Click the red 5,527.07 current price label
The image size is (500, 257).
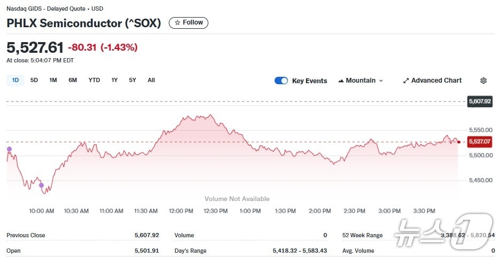coord(479,142)
